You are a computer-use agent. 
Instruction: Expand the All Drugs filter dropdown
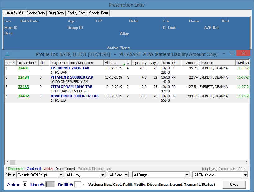(x=187, y=175)
